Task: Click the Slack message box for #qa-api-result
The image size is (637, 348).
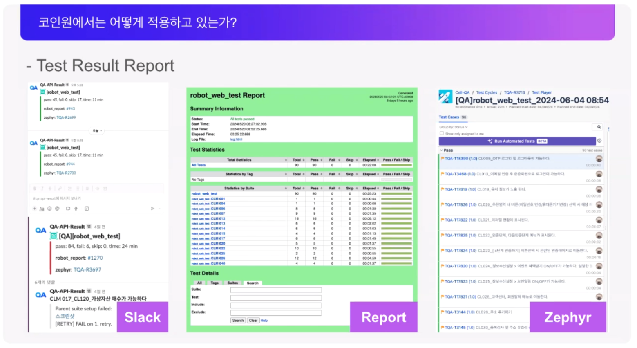Action: [97, 198]
